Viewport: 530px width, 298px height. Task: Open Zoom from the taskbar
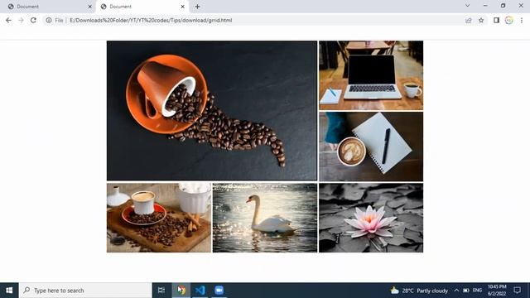(219, 291)
